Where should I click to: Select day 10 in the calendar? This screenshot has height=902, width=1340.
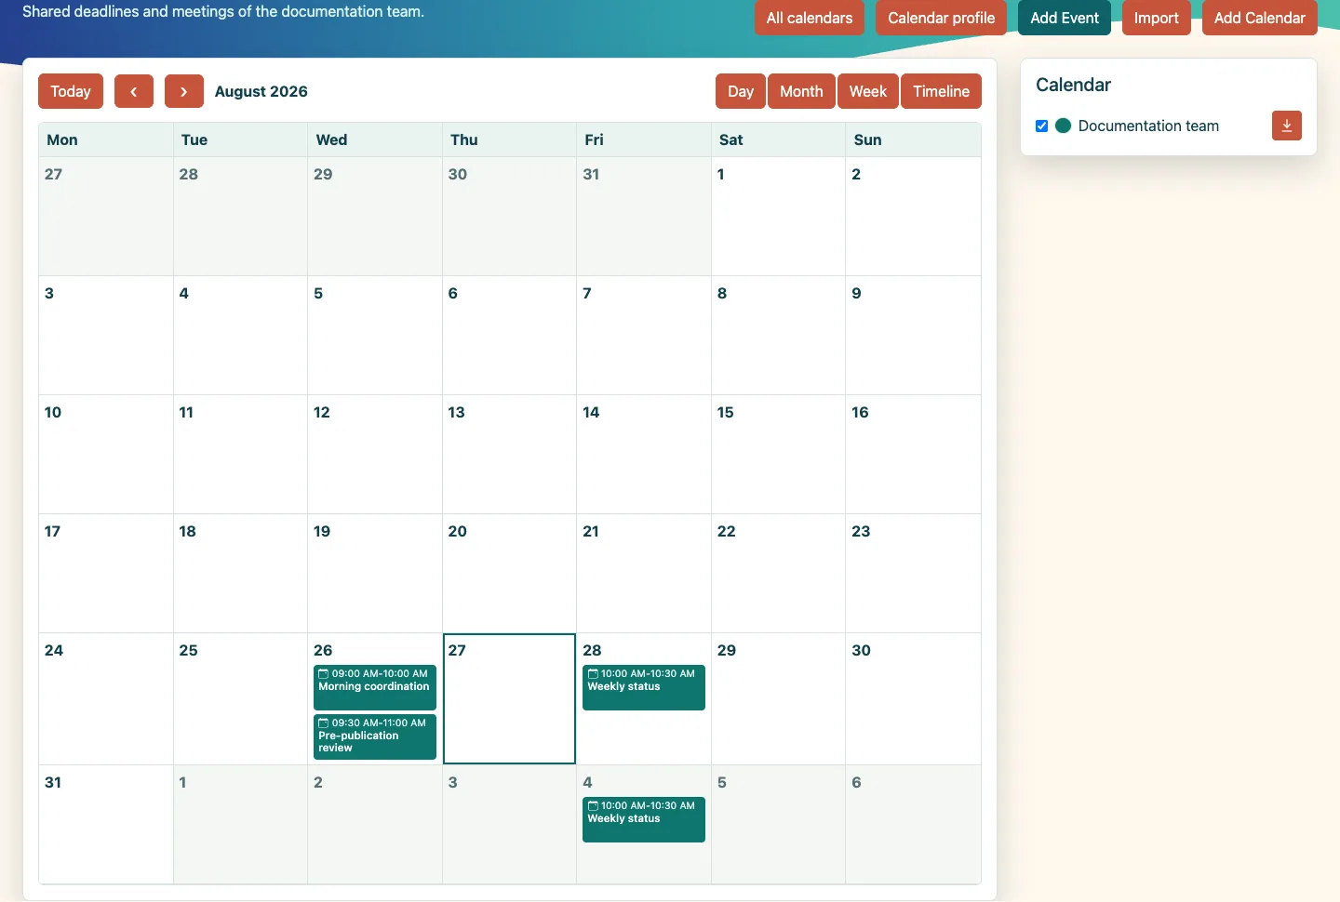coord(105,454)
